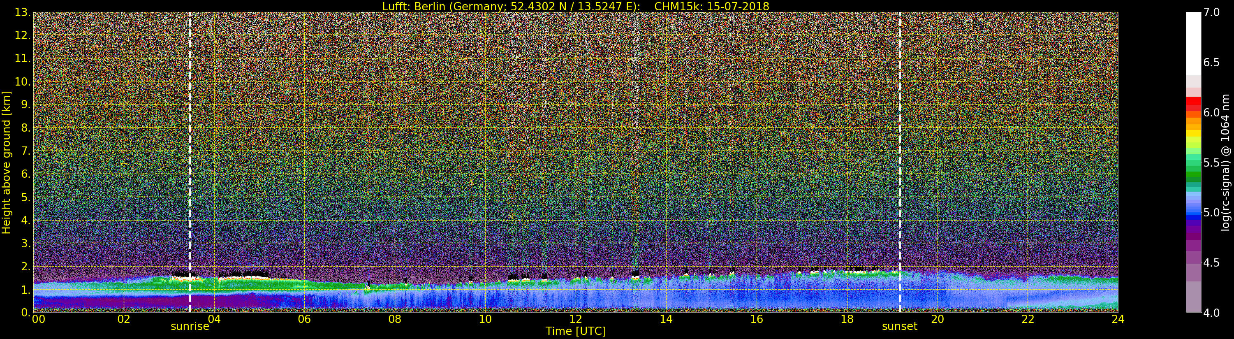Select the "sunset" label below the time axis
This screenshot has height=339, width=1234.
pyautogui.click(x=900, y=327)
